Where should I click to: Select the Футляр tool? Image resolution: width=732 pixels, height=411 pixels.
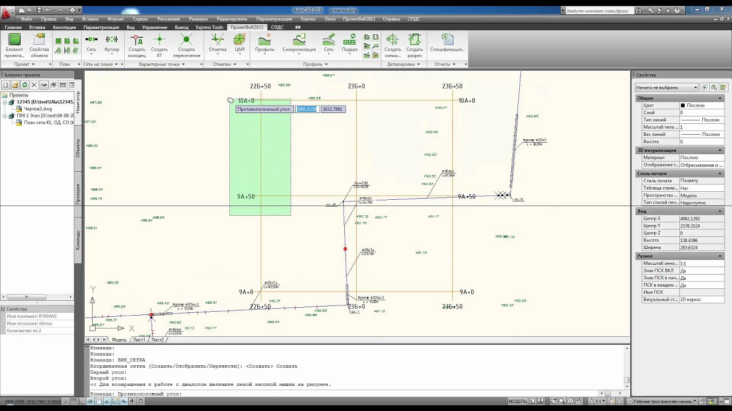pyautogui.click(x=112, y=43)
